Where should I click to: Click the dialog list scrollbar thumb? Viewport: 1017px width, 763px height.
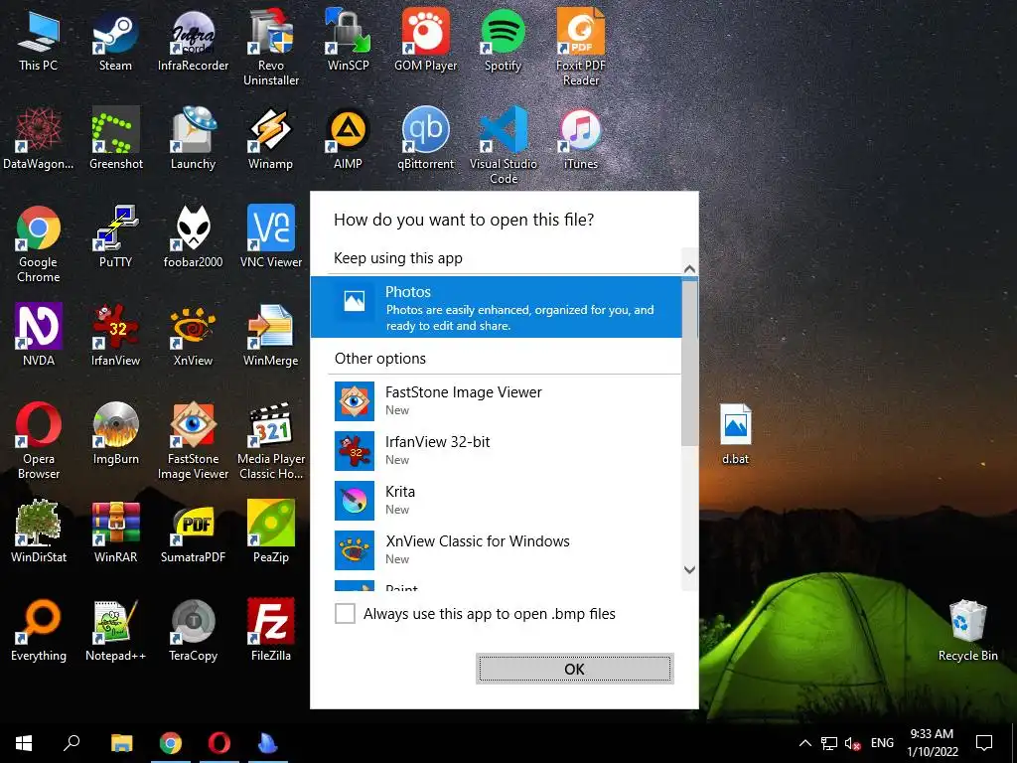689,362
